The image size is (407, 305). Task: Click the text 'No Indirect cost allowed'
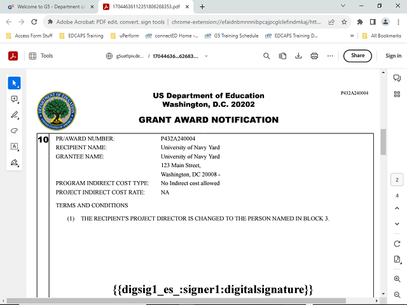pos(190,184)
